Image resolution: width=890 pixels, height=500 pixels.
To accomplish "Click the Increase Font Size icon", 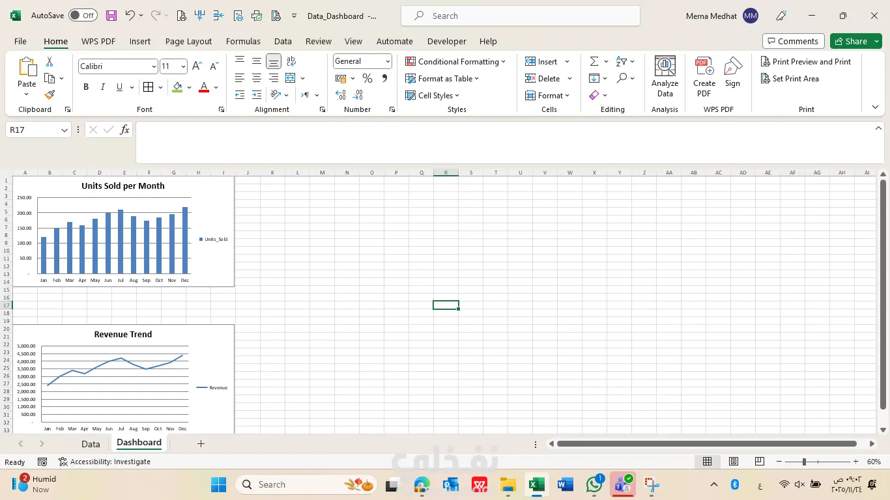I will click(197, 66).
